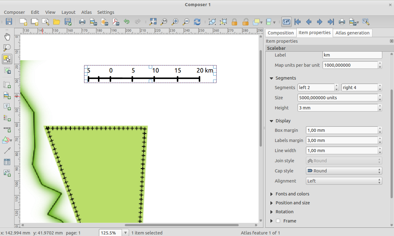The height and width of the screenshot is (236, 394).
Task: Open the Layout menu
Action: click(x=68, y=12)
